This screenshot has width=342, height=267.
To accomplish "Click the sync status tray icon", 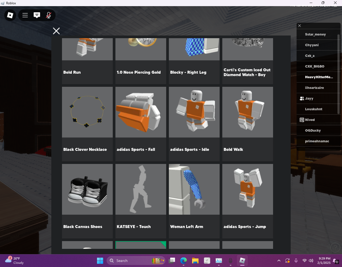I will click(287, 261).
